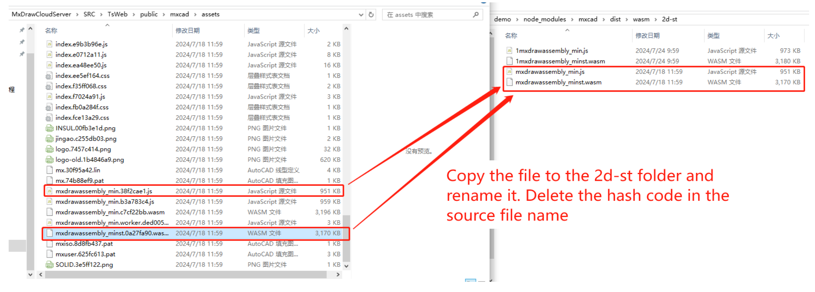
Task: Click the PNG icon of INSUL.00fb3e1d.png
Action: coord(49,128)
